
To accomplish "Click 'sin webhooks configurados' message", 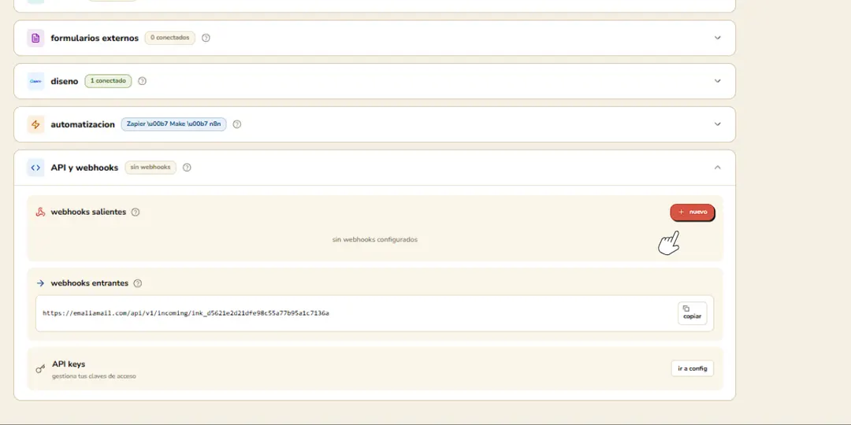I will pyautogui.click(x=375, y=239).
